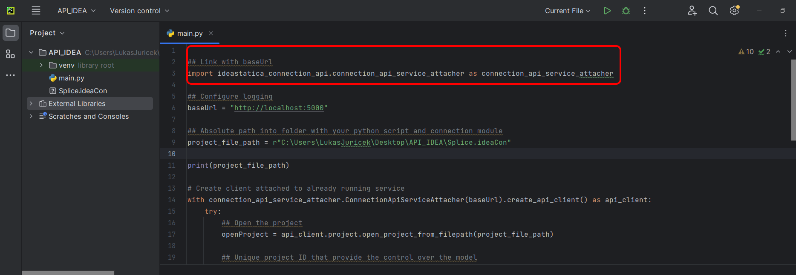
Task: Expand the venv folder
Action: 41,65
